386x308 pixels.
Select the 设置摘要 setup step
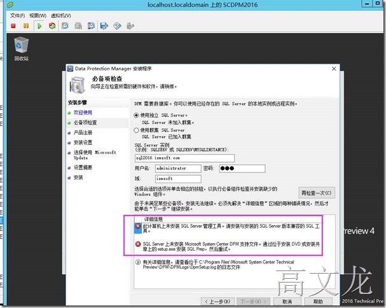tap(83, 167)
